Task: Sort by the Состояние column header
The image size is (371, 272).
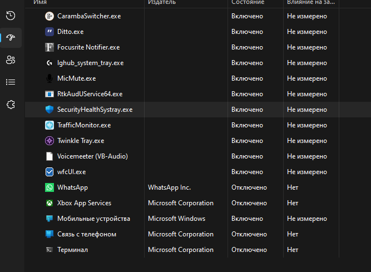Action: [x=248, y=3]
